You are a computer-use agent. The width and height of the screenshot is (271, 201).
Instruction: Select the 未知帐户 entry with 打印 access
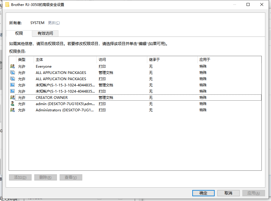135,91
